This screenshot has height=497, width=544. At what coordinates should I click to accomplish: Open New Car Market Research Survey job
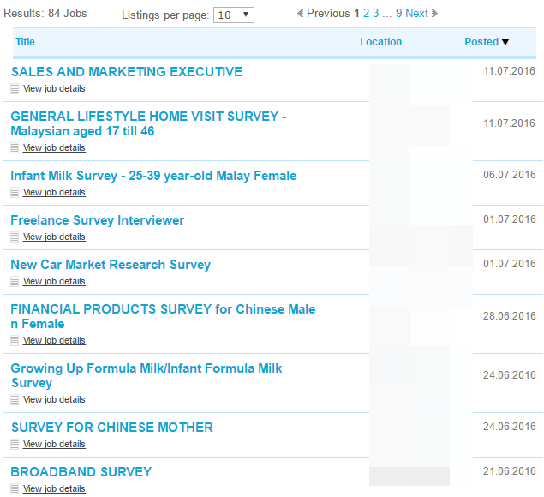coord(111,265)
